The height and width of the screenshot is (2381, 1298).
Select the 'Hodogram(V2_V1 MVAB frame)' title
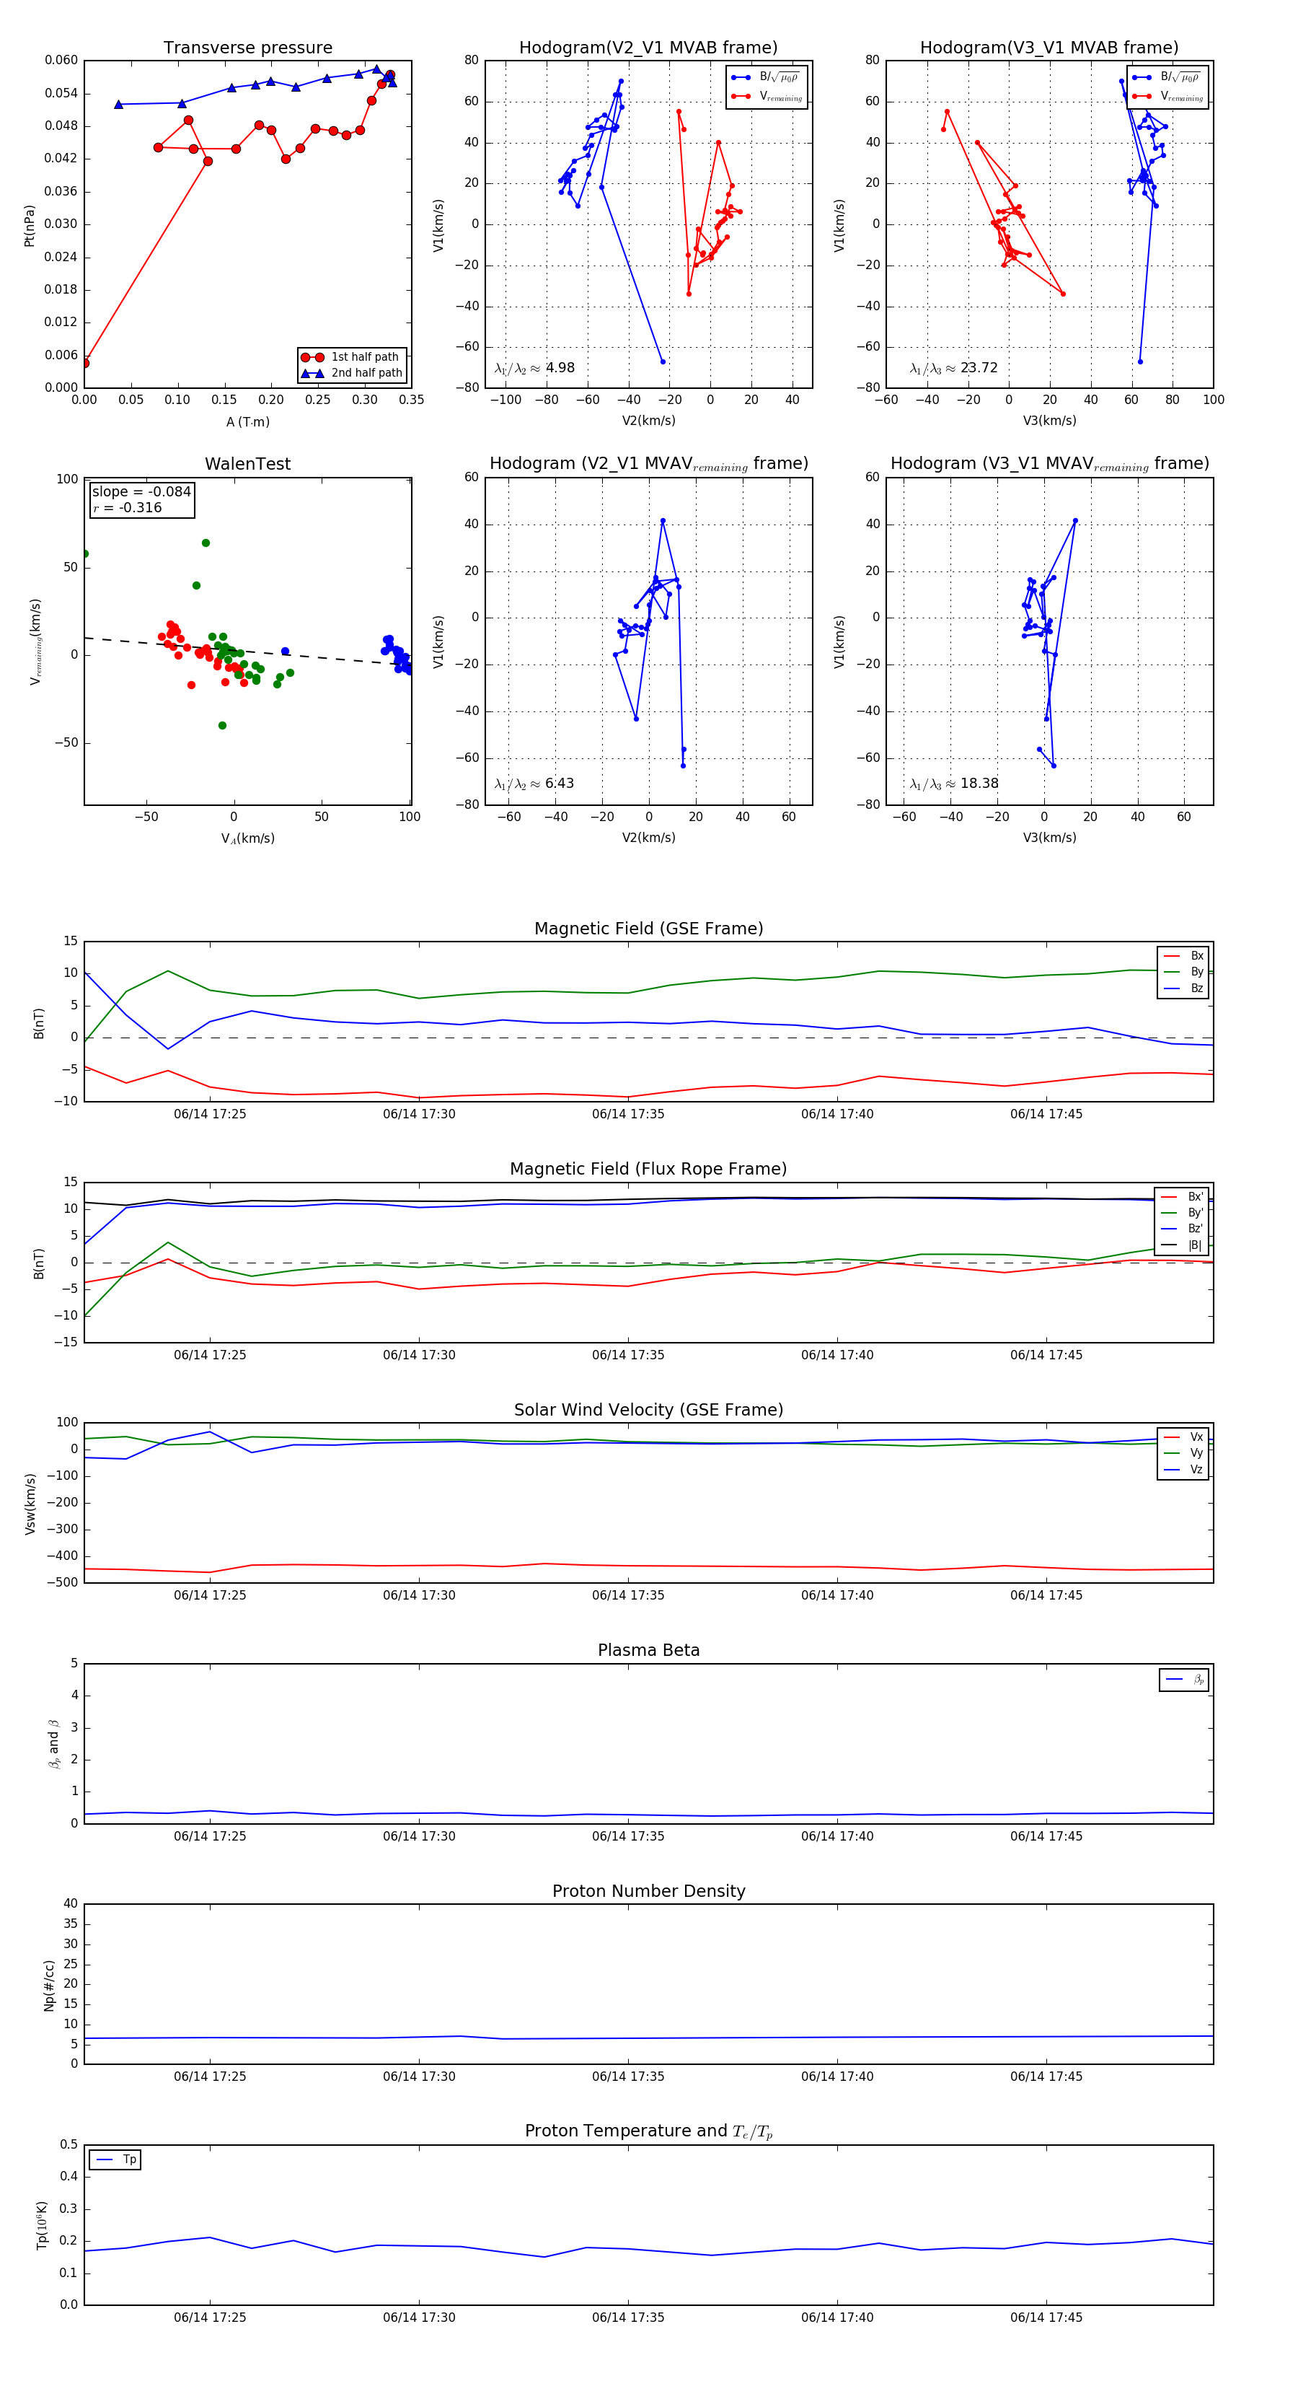coord(648,48)
